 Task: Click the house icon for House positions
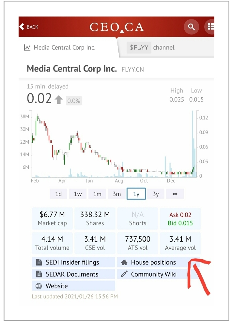(125, 262)
